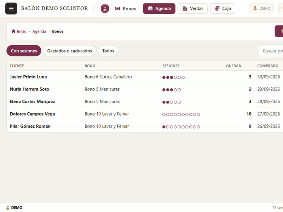
Task: Click Nuria Herrera's Bono 5 Manicuras
Action: coord(102,89)
